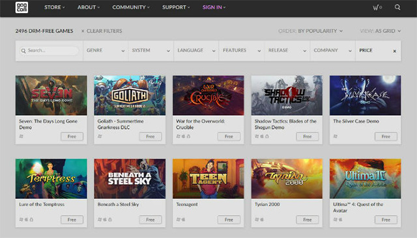Click Linux icon under Lure of the Temptress
The width and height of the screenshot is (417, 238).
click(31, 219)
